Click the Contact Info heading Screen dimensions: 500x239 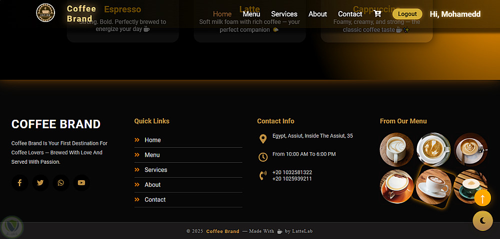point(275,121)
